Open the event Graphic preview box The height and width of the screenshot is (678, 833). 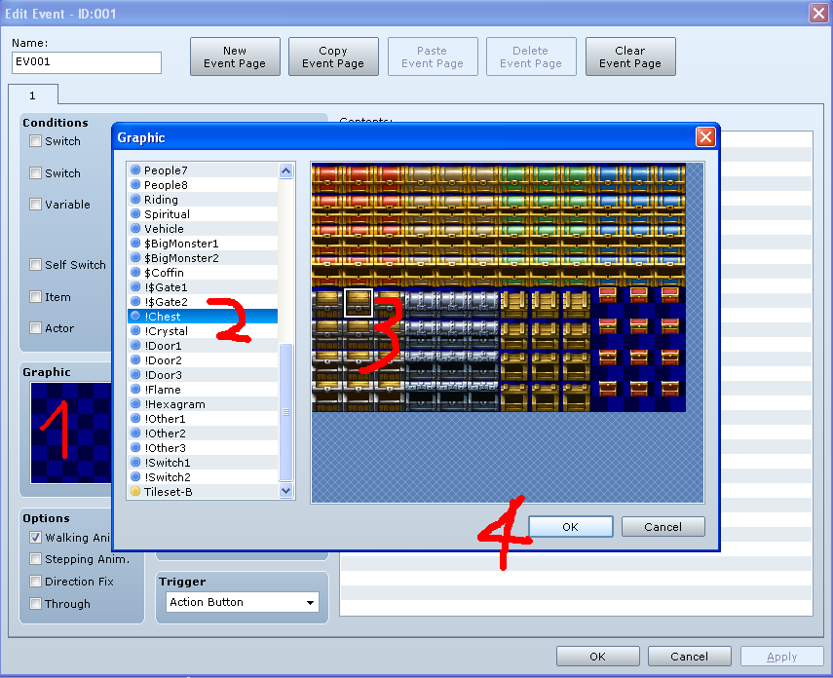71,433
